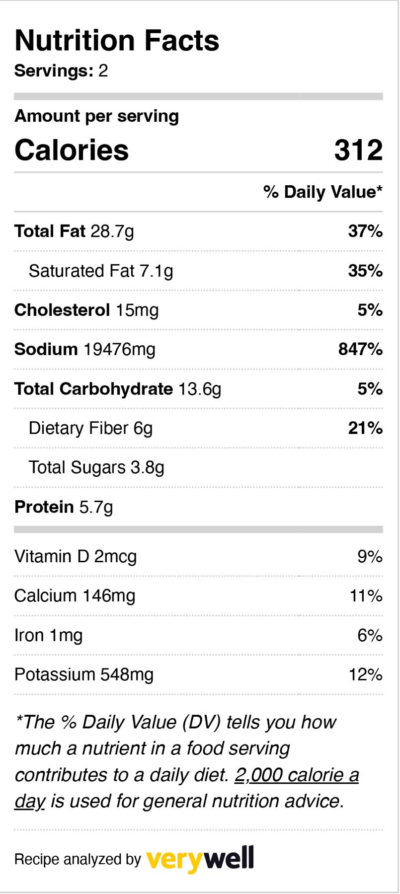Image resolution: width=400 pixels, height=894 pixels.
Task: Click the Nutrition Facts heading
Action: 117,40
